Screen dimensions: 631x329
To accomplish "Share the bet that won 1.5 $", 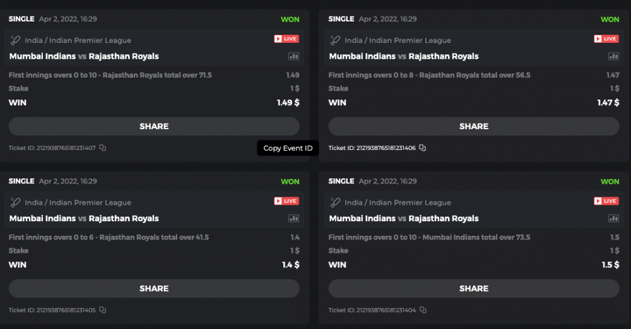I will point(474,288).
